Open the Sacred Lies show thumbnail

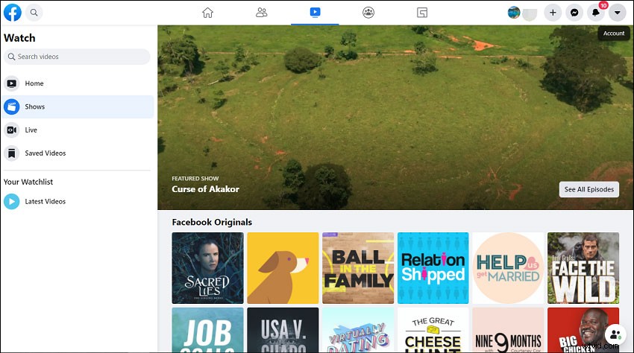[x=208, y=268]
